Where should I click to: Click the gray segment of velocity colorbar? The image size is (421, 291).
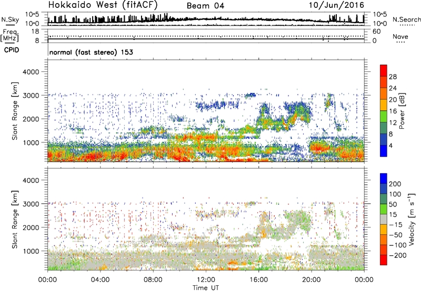click(x=384, y=220)
